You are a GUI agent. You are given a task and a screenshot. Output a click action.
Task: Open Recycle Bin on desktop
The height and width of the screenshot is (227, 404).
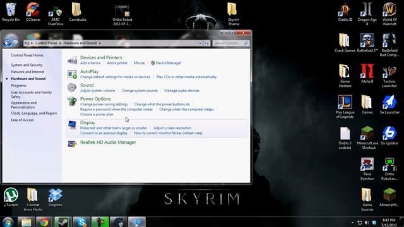[11, 12]
